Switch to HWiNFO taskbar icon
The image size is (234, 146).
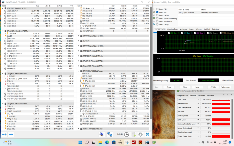pos(147,142)
